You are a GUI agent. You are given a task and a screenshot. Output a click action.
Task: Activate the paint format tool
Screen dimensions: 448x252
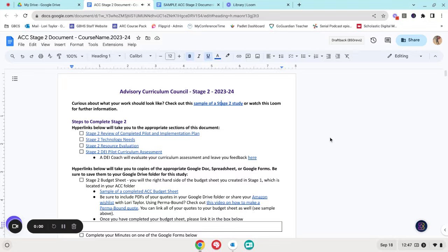pos(59,56)
